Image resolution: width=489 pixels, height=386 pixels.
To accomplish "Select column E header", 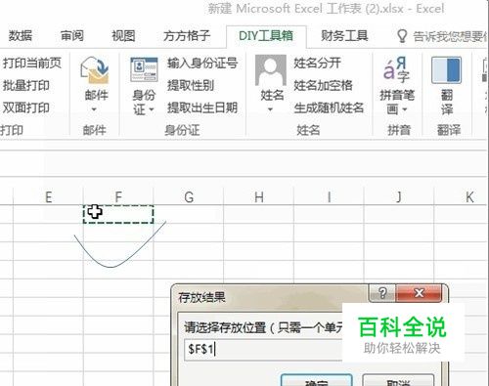I will 48,196.
